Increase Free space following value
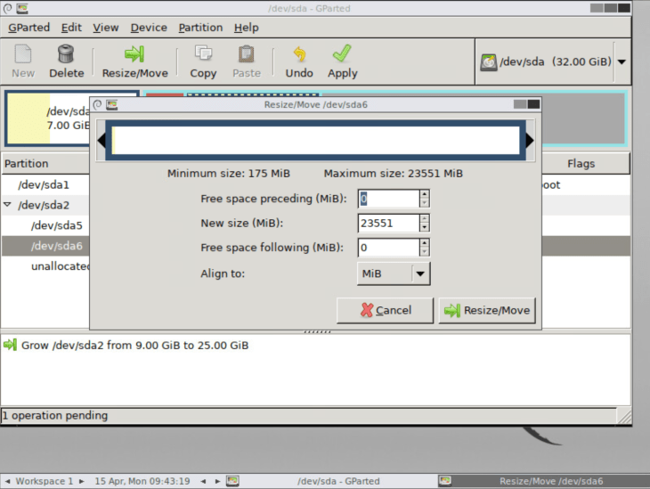This screenshot has height=489, width=650. pyautogui.click(x=424, y=243)
